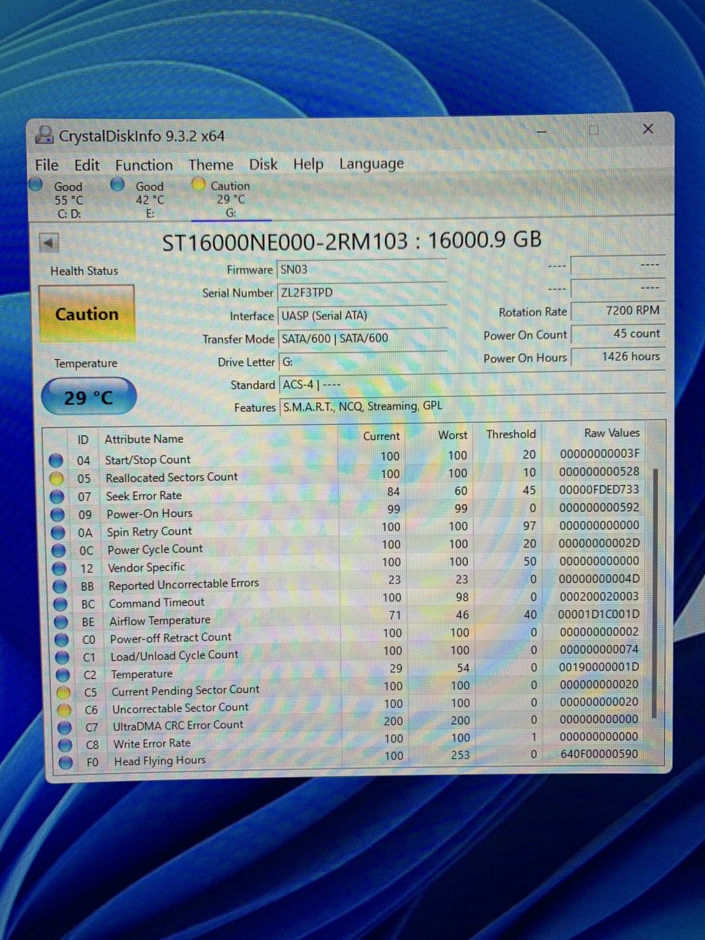Click status icon for Load/Unload Cycle Count
Viewport: 705px width, 940px height.
coord(62,657)
